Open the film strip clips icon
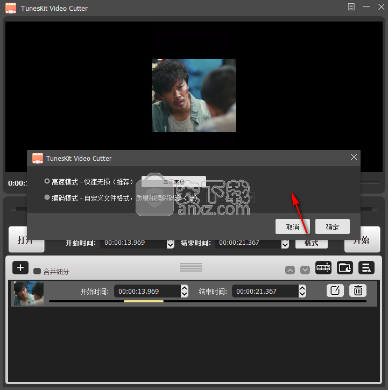388x390 pixels. tap(323, 268)
